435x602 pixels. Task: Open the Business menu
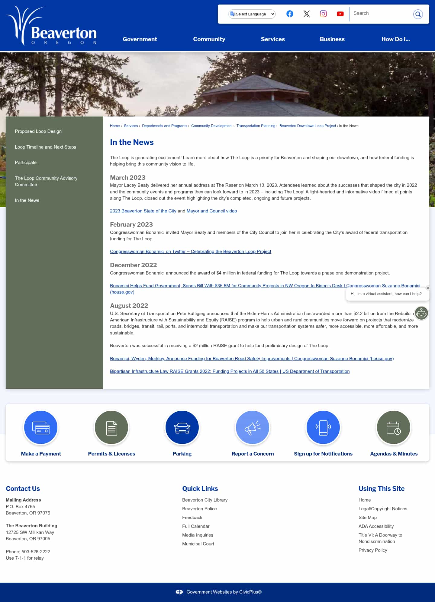[x=332, y=39]
